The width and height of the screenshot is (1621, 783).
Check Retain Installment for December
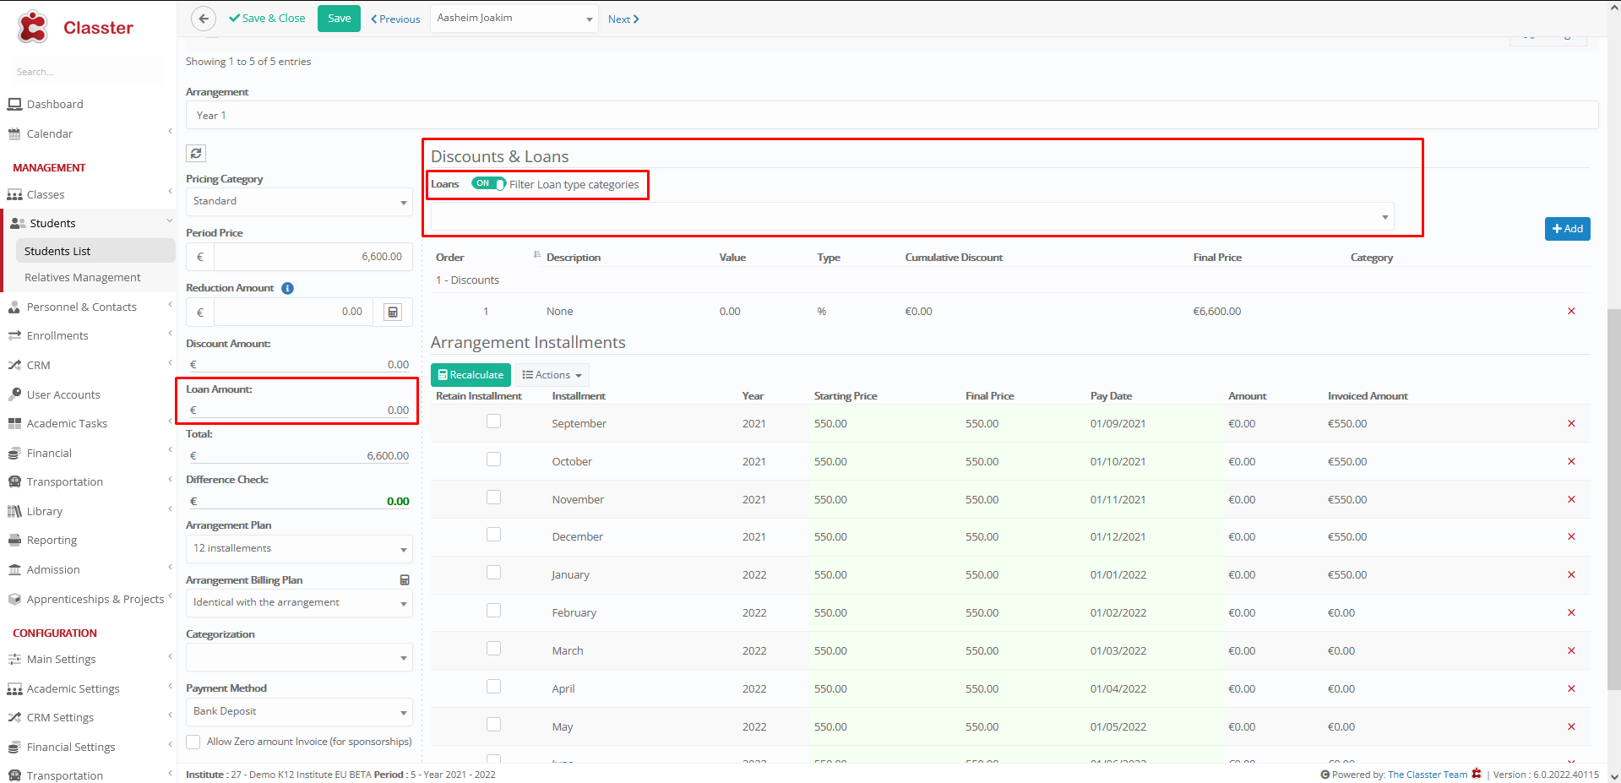[x=493, y=535]
